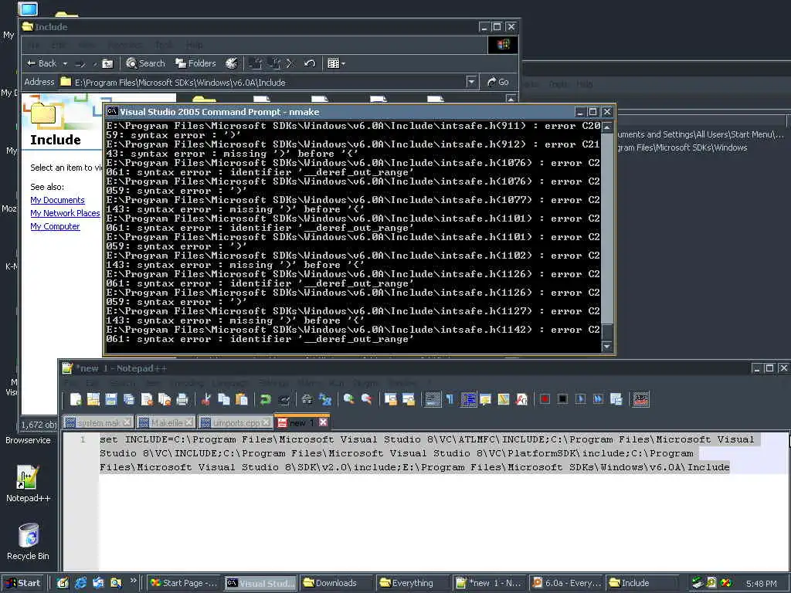
Task: Switch to the system.mak tab
Action: [x=98, y=422]
